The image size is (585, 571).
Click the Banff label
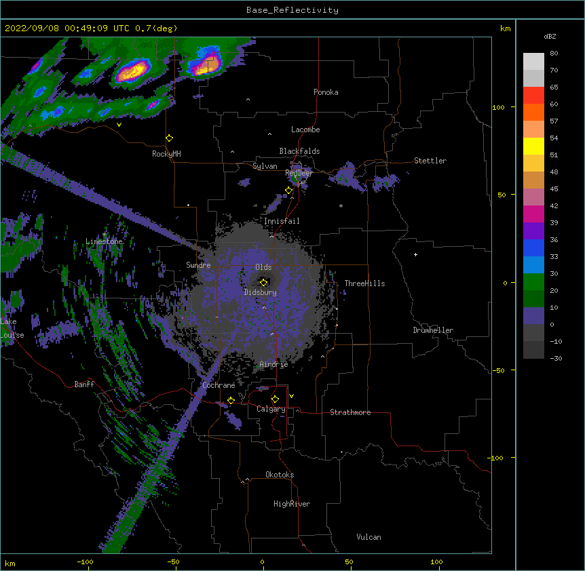pos(84,385)
